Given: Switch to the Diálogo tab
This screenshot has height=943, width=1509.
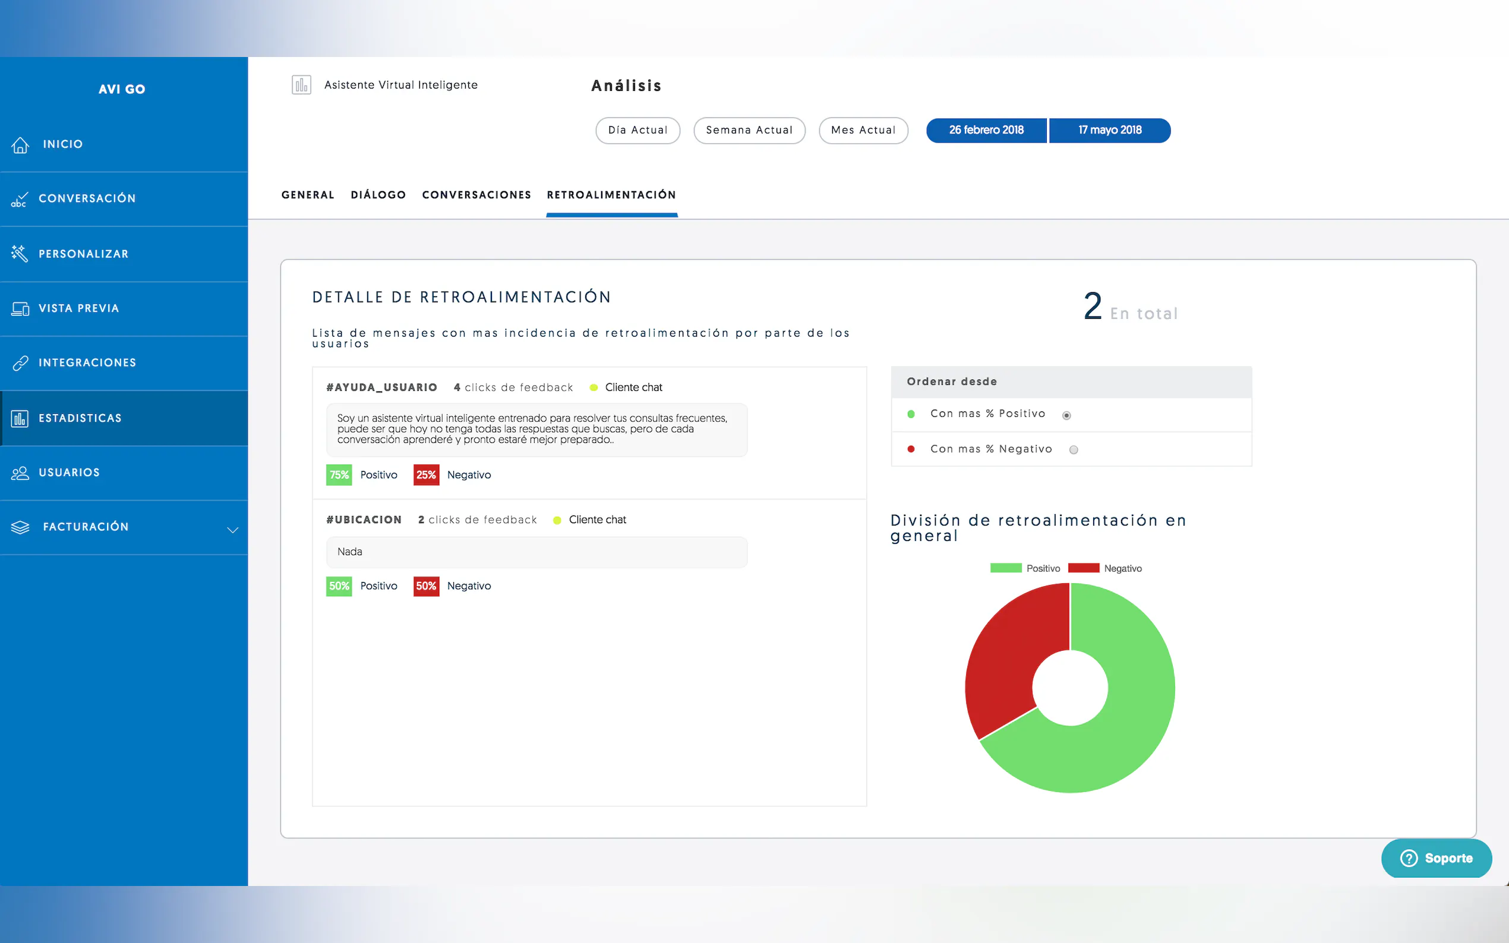Looking at the screenshot, I should coord(378,195).
